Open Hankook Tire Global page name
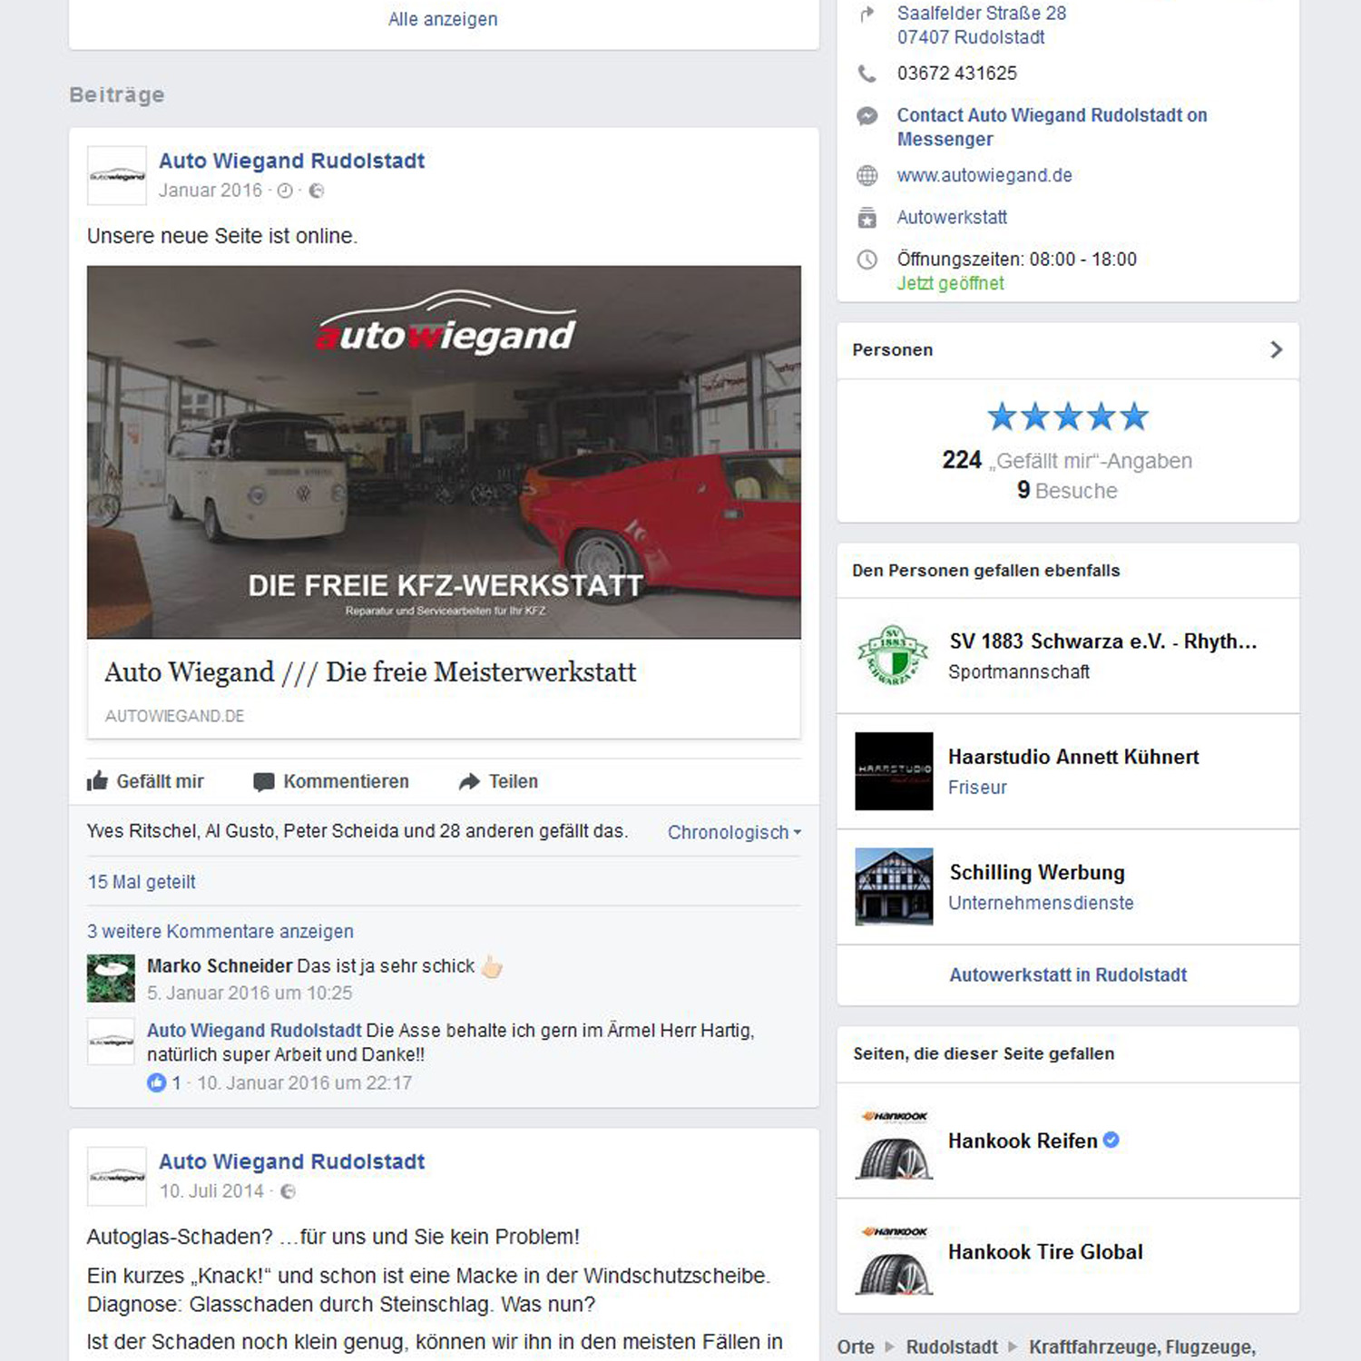The image size is (1361, 1361). [1045, 1252]
